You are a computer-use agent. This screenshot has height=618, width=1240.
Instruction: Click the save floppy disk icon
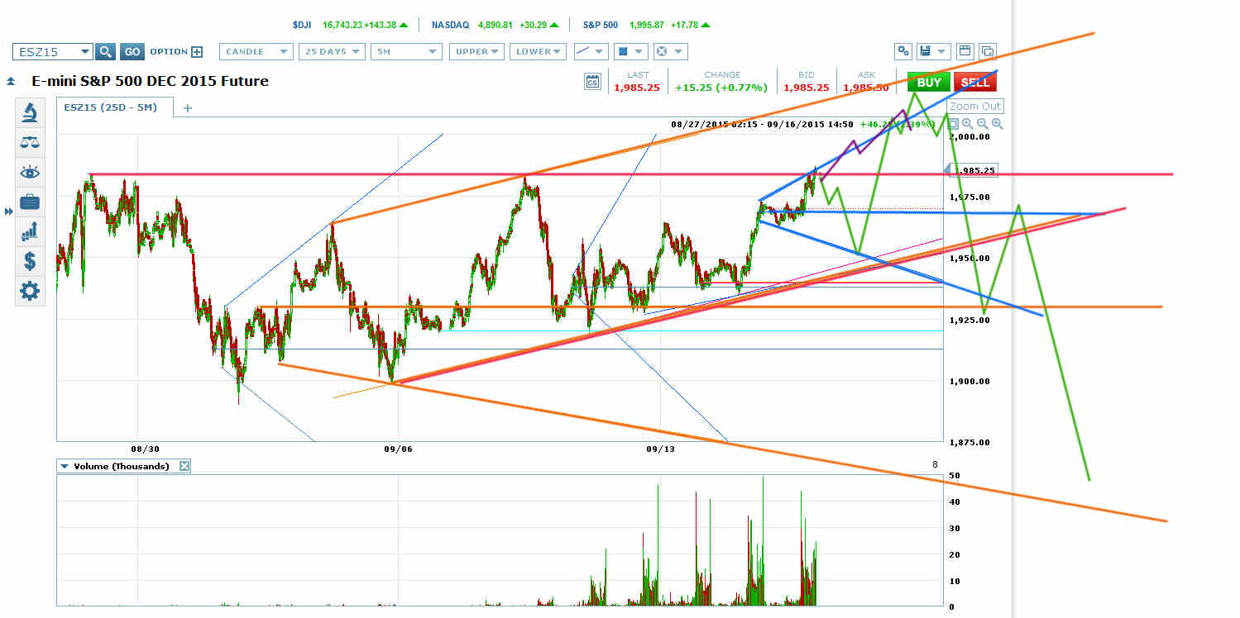[x=926, y=50]
